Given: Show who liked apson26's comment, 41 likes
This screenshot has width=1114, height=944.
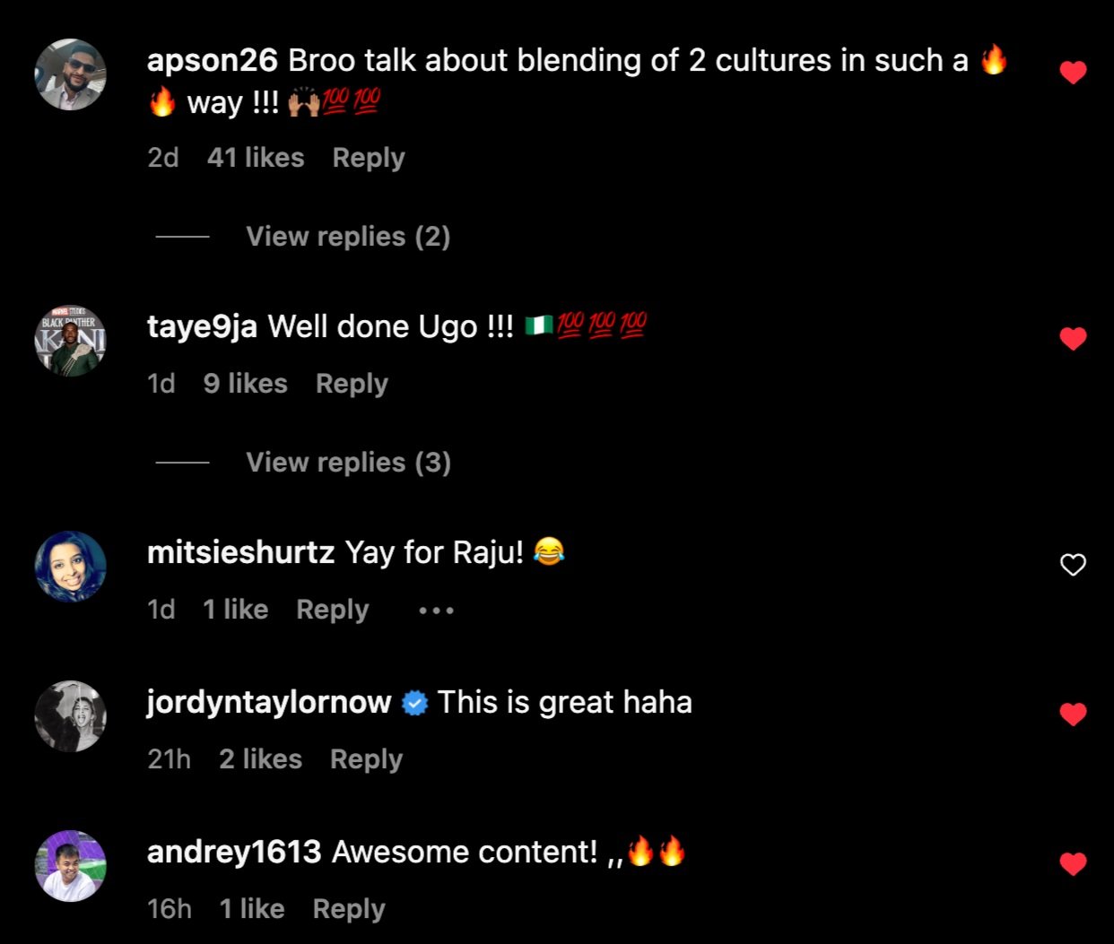Looking at the screenshot, I should [256, 158].
